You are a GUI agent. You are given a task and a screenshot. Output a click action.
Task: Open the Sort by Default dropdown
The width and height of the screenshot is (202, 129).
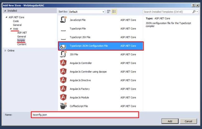click(87, 12)
